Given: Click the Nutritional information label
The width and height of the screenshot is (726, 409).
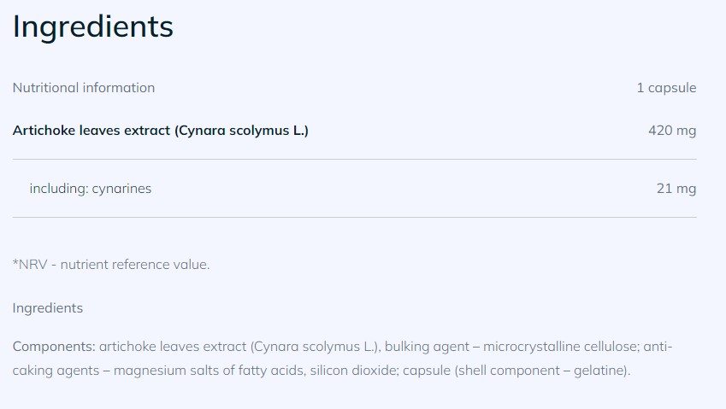Looking at the screenshot, I should click(x=84, y=87).
